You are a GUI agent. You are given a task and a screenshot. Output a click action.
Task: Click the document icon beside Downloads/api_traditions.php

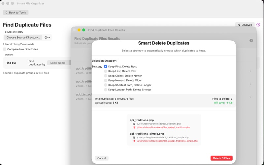click(134, 124)
